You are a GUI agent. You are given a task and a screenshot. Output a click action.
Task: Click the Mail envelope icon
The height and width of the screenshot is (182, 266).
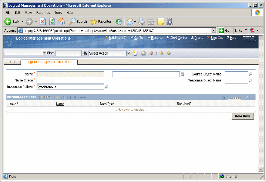coord(130,22)
